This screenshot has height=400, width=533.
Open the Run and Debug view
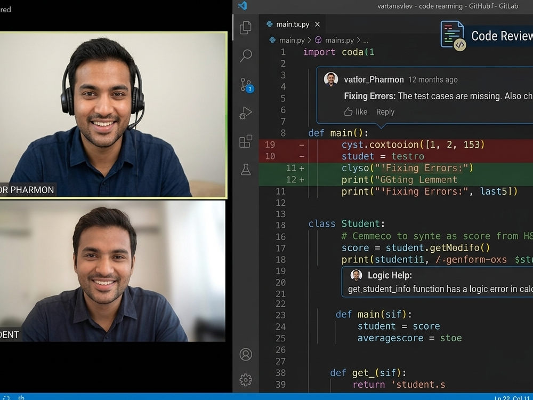246,113
